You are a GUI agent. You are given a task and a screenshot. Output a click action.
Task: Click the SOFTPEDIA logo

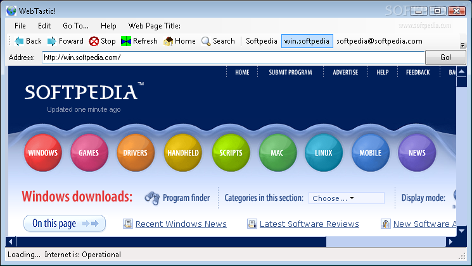point(84,91)
